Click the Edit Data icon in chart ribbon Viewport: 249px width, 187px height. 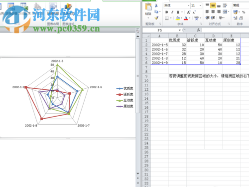(x=24, y=6)
